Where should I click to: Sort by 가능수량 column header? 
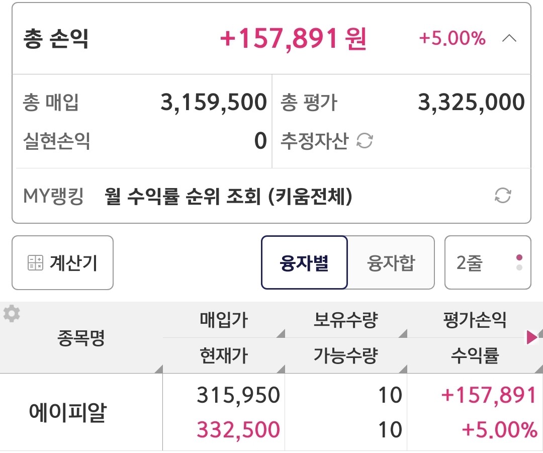pos(345,356)
